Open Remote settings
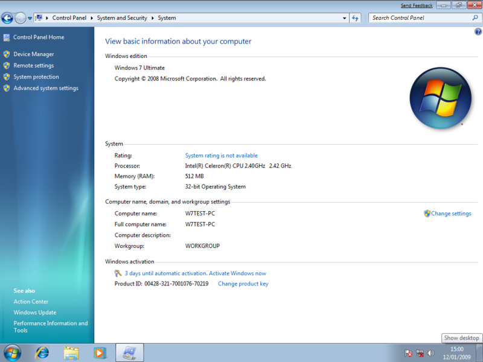Viewport: 483px width, 362px height. (x=34, y=66)
